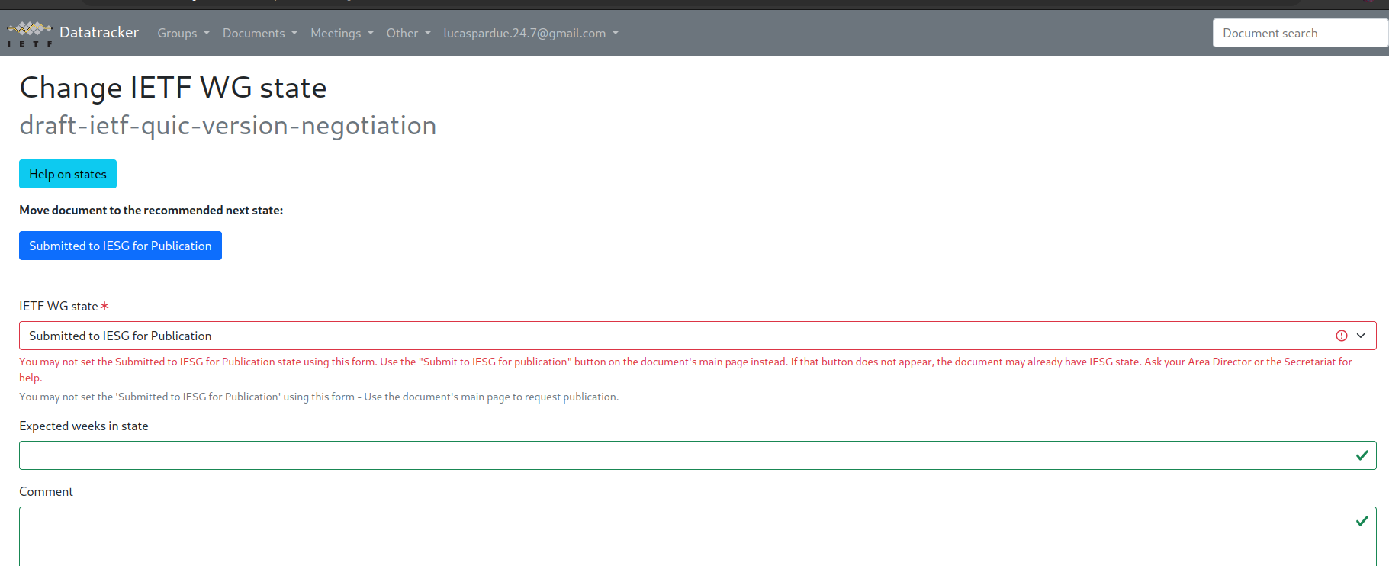The image size is (1389, 566).
Task: Go to Datatracker home link
Action: [x=99, y=33]
